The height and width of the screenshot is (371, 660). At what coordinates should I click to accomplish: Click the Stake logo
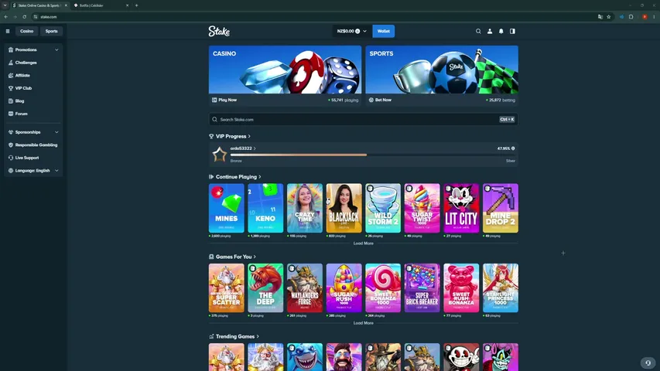point(219,31)
